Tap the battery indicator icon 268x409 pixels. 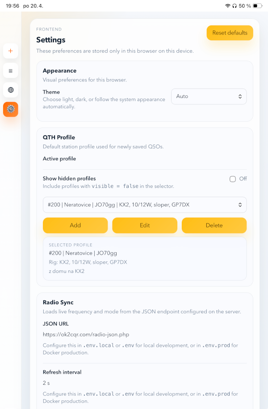[258, 6]
